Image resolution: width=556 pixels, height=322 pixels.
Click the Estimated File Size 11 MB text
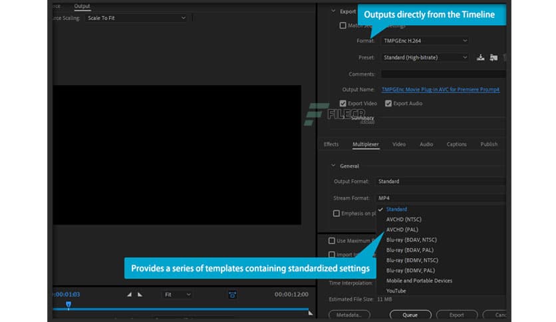[x=360, y=299]
